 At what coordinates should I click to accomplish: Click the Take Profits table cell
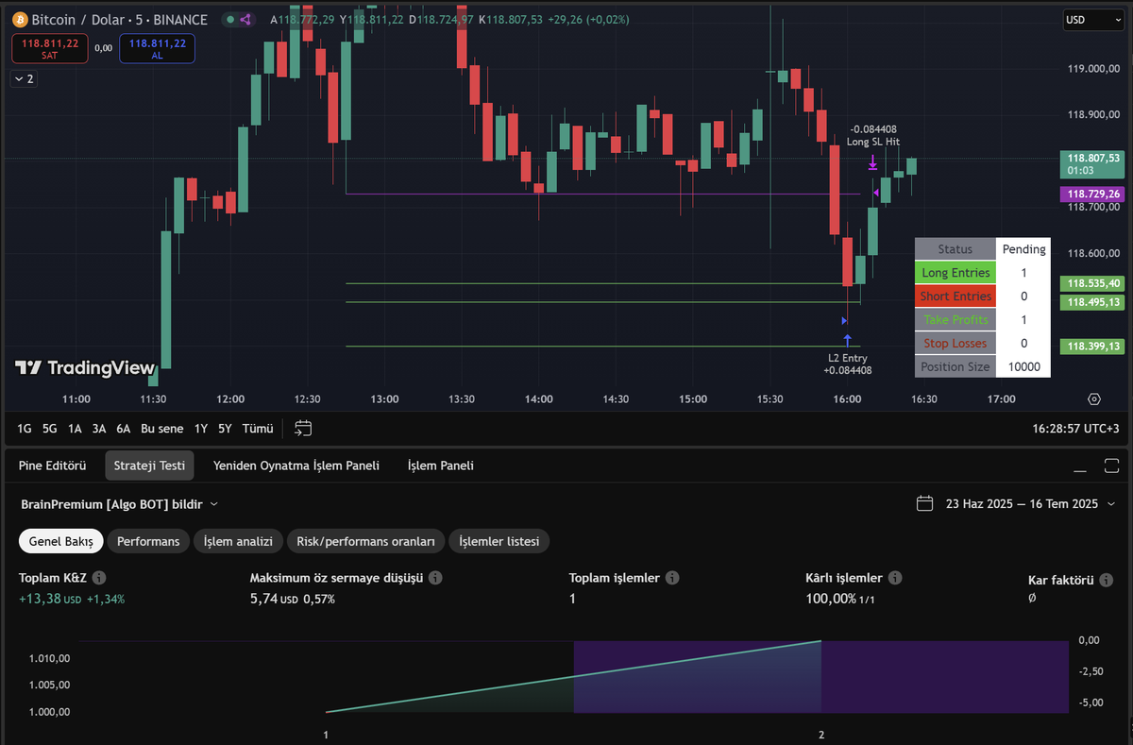pos(955,320)
